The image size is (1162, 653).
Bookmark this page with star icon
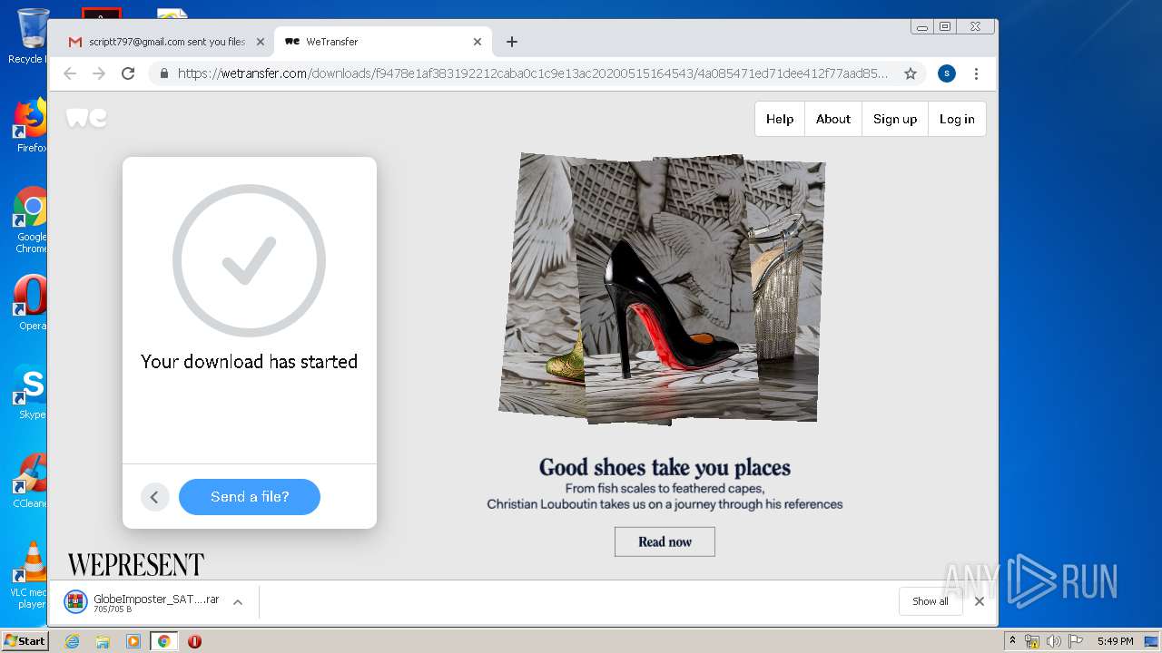point(911,73)
